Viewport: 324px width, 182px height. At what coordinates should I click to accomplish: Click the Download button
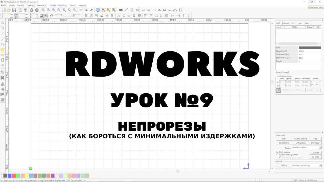(x=315, y=143)
